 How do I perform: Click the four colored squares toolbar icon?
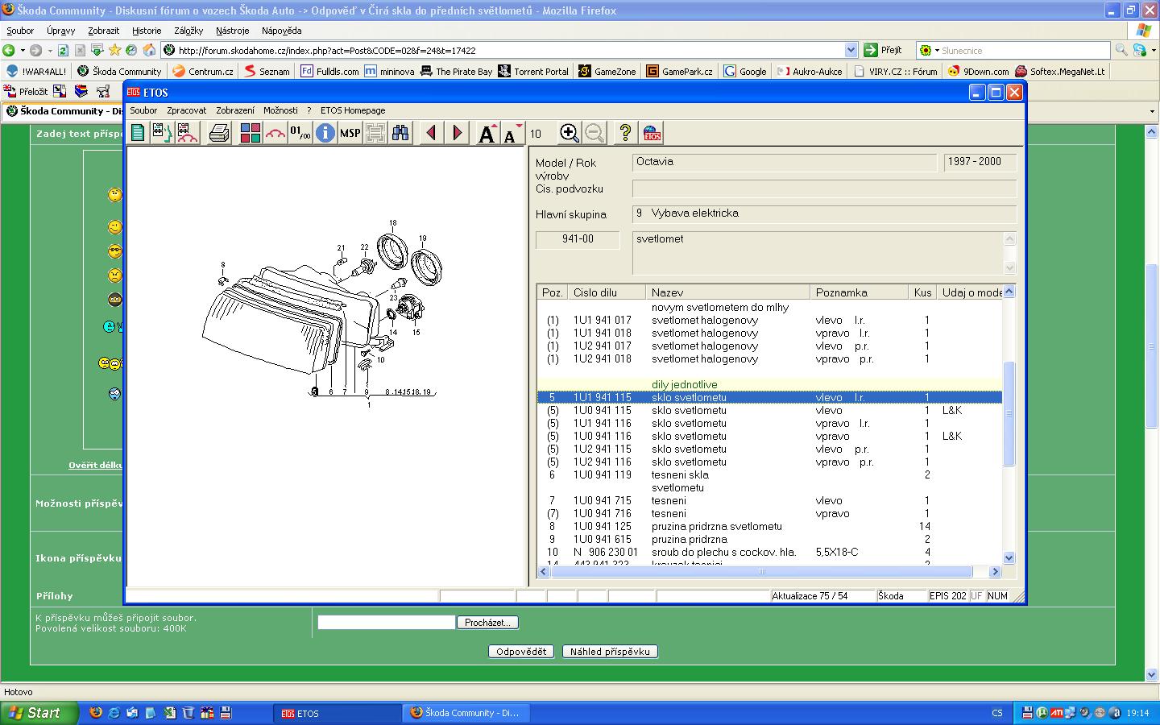click(x=251, y=133)
